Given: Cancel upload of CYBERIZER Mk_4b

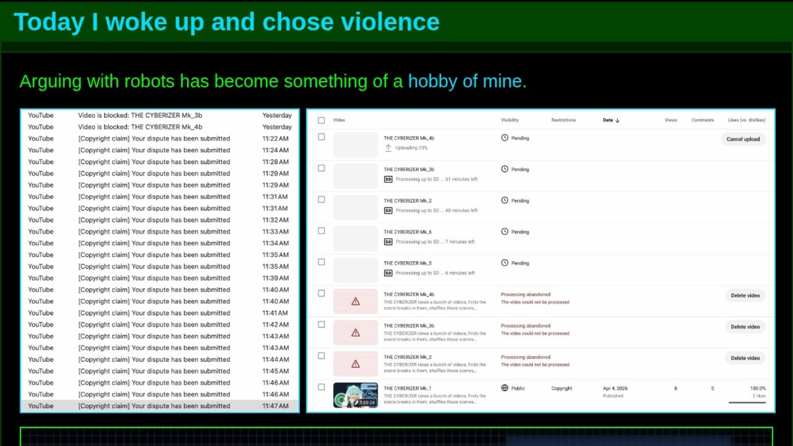Looking at the screenshot, I should click(x=743, y=139).
